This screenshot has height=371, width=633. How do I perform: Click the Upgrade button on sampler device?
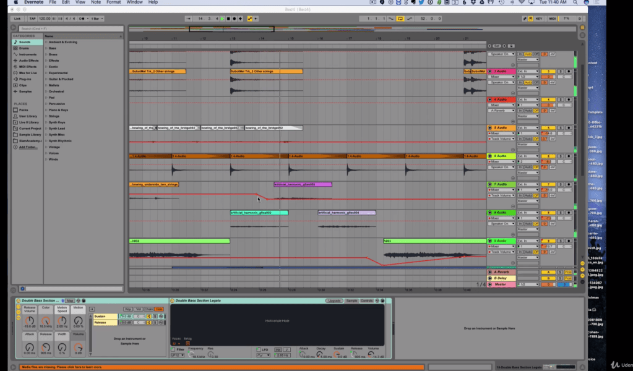(334, 301)
